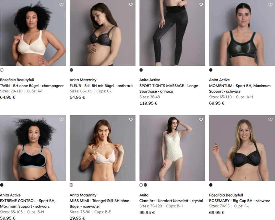275x220 pixels.
Task: Tap the heart icon on EXTREME CONTROL Sport-BH
Action: click(x=61, y=119)
